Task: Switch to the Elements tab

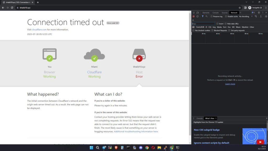Action: 206,13
